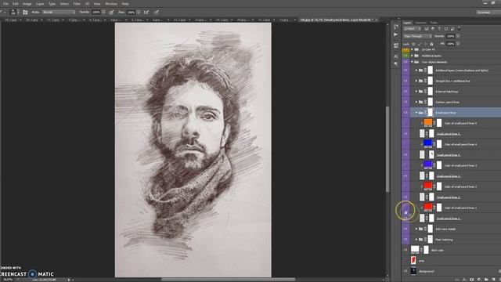Open the File menu
This screenshot has height=282, width=501.
tap(5, 4)
